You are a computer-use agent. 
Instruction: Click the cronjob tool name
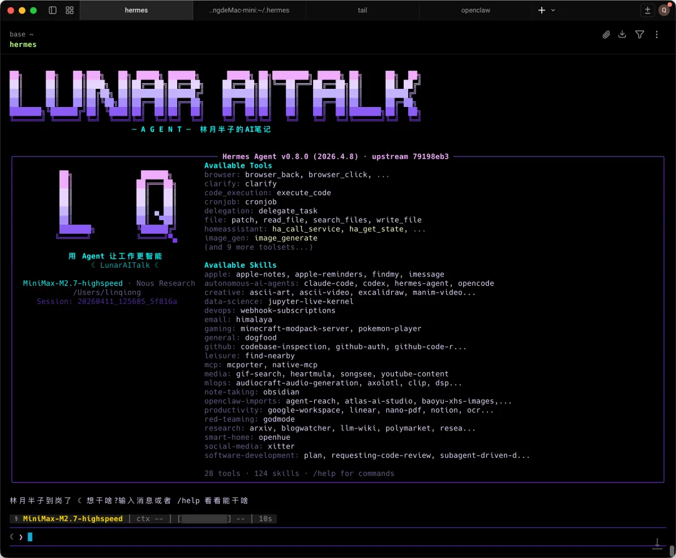[261, 201]
